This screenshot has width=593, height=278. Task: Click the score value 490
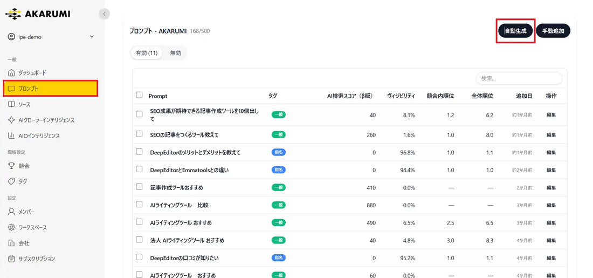coord(371,223)
